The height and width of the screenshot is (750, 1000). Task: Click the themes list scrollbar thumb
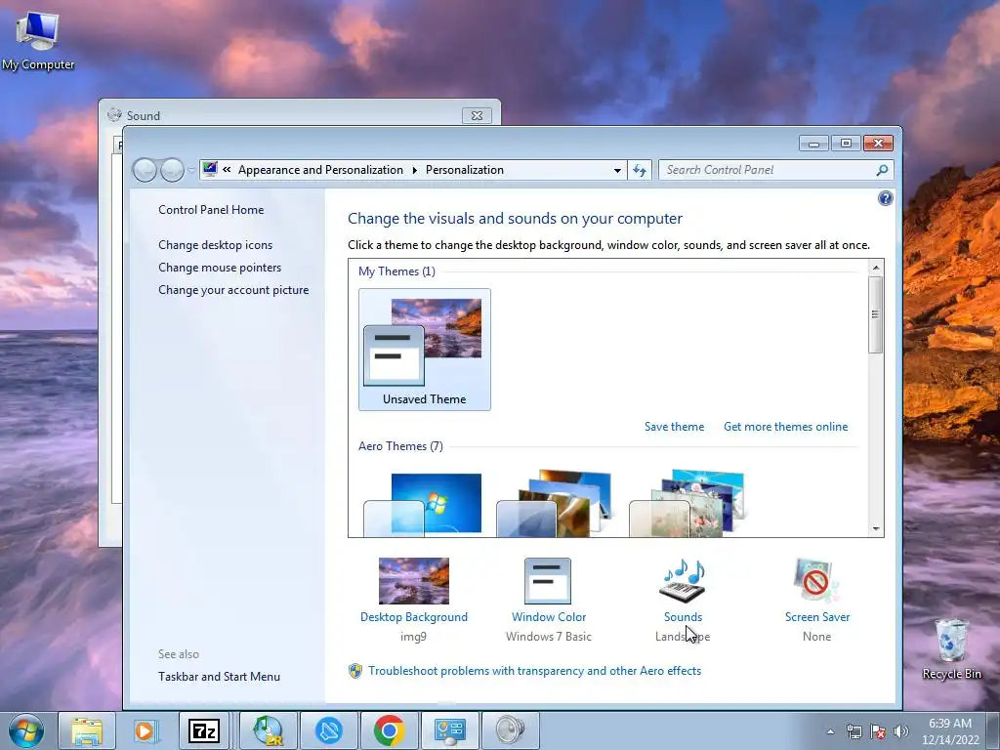click(x=876, y=314)
